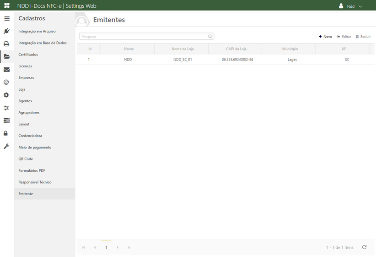Click the Novo button to add an issuer
The height and width of the screenshot is (257, 376).
pos(325,37)
